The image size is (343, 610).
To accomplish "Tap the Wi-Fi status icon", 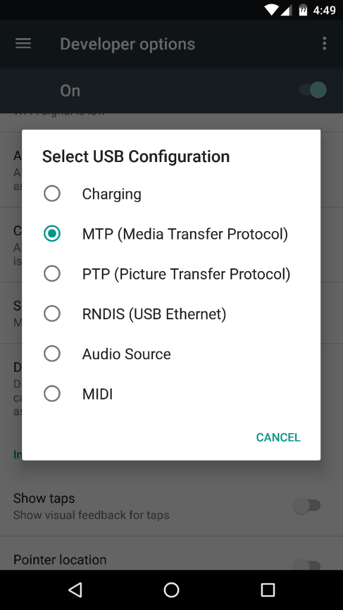I will click(271, 10).
